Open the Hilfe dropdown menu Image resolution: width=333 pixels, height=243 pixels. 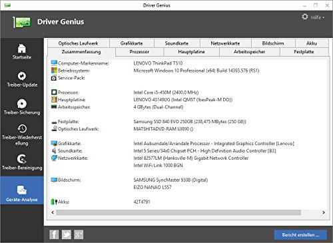click(x=318, y=17)
